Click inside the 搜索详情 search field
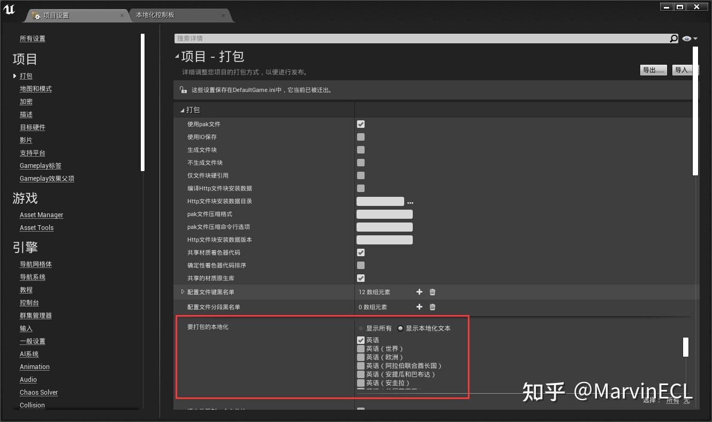Viewport: 712px width, 422px height. (x=375, y=38)
